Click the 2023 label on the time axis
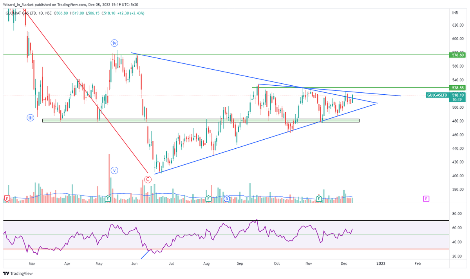Image resolution: width=470 pixels, height=279 pixels. coord(380,264)
